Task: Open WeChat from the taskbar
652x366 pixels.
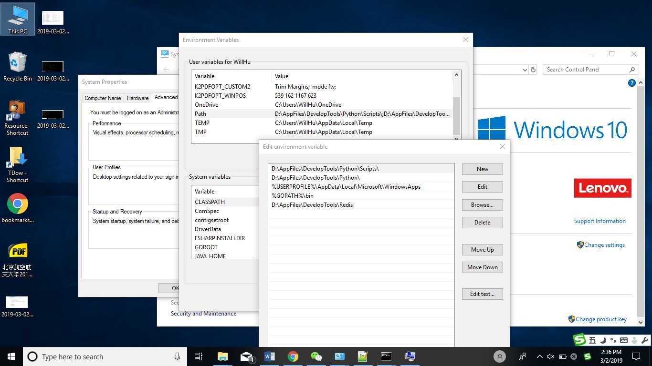Action: point(316,356)
